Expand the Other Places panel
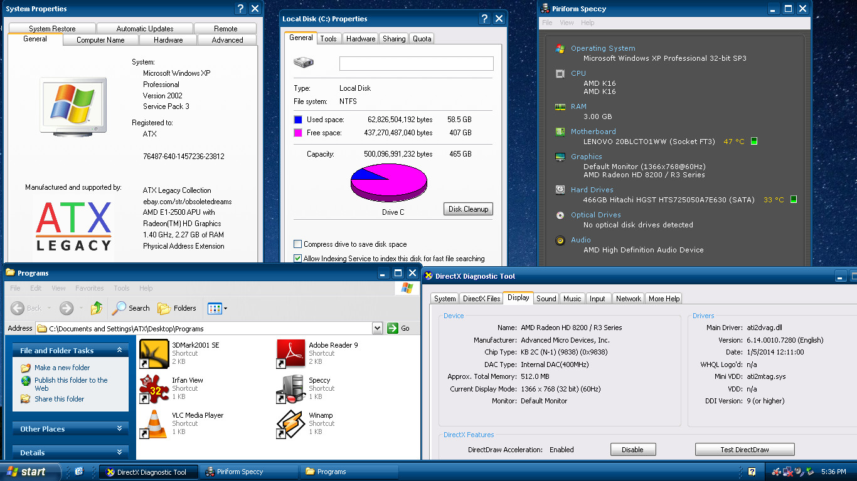Screen dimensions: 857x481 pyautogui.click(x=119, y=428)
